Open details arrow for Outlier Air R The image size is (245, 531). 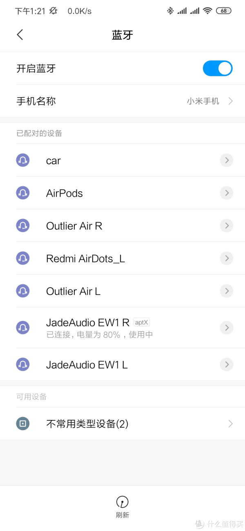(x=226, y=225)
